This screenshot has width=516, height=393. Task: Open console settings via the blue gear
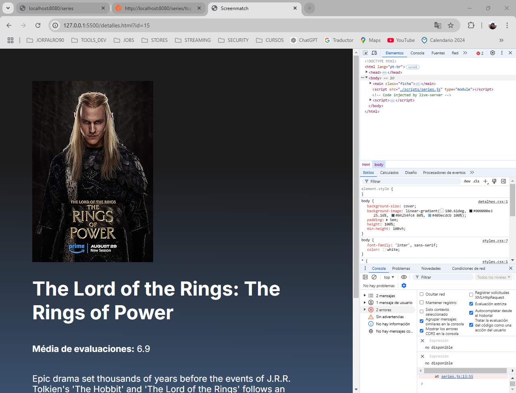pos(404,285)
